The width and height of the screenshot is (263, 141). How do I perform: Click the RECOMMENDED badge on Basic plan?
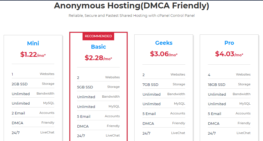click(x=98, y=36)
